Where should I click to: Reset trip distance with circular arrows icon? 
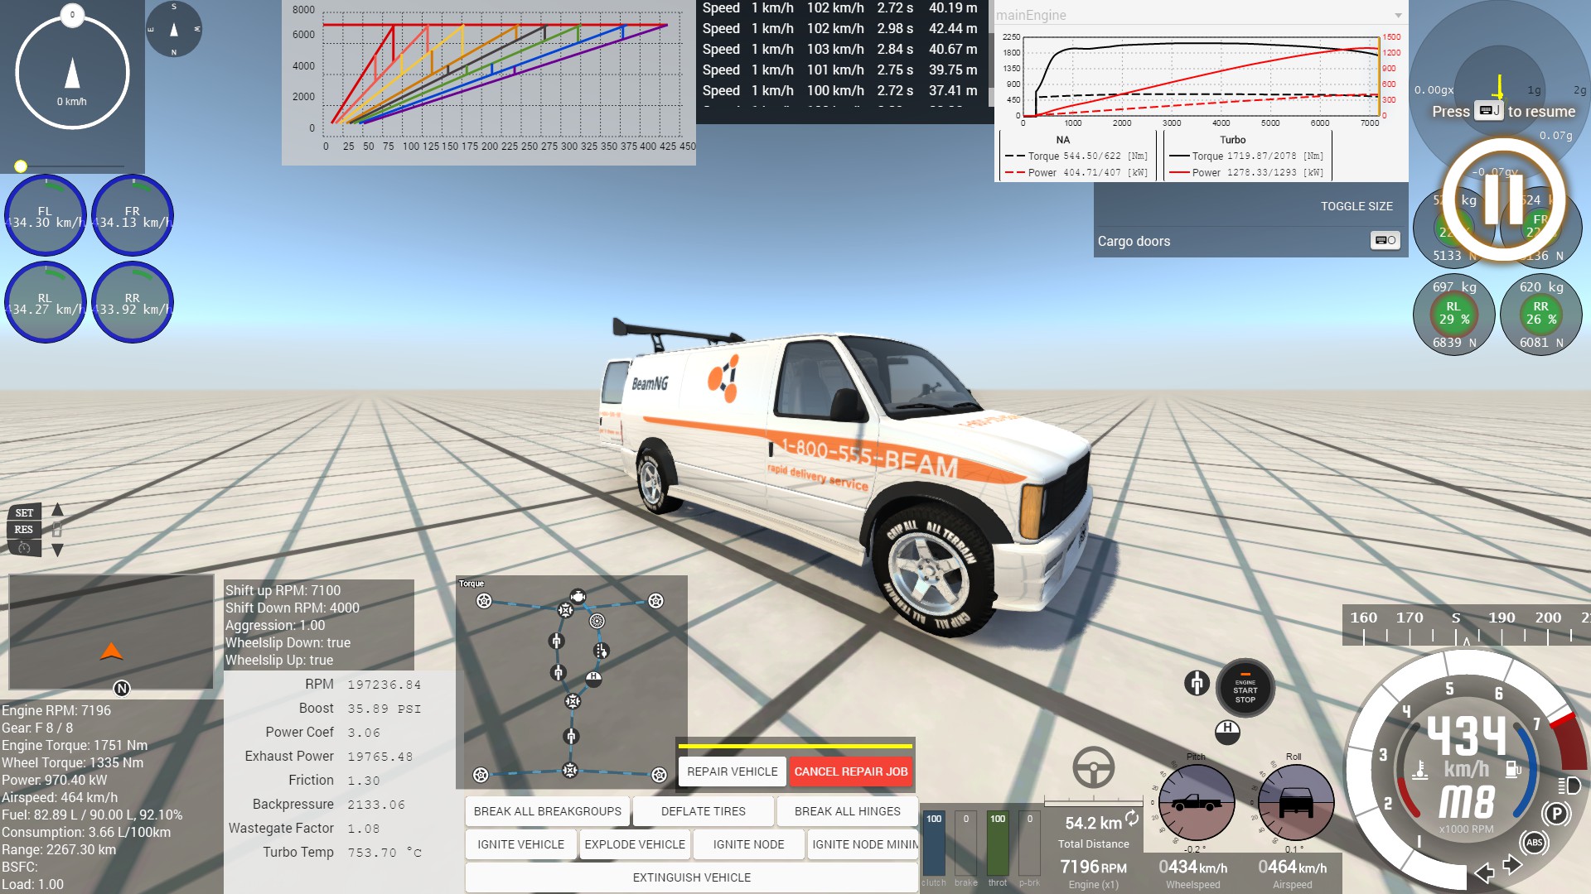(1132, 818)
